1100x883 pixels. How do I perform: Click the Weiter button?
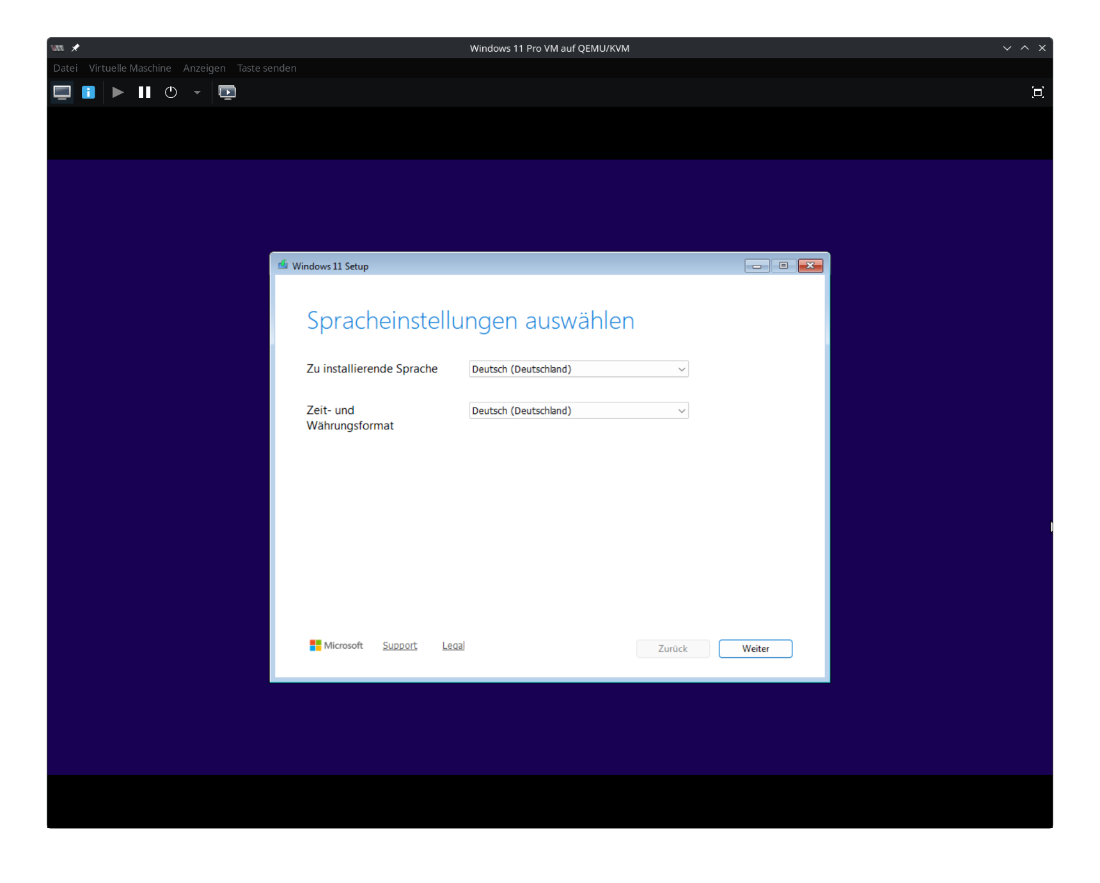[x=755, y=649]
